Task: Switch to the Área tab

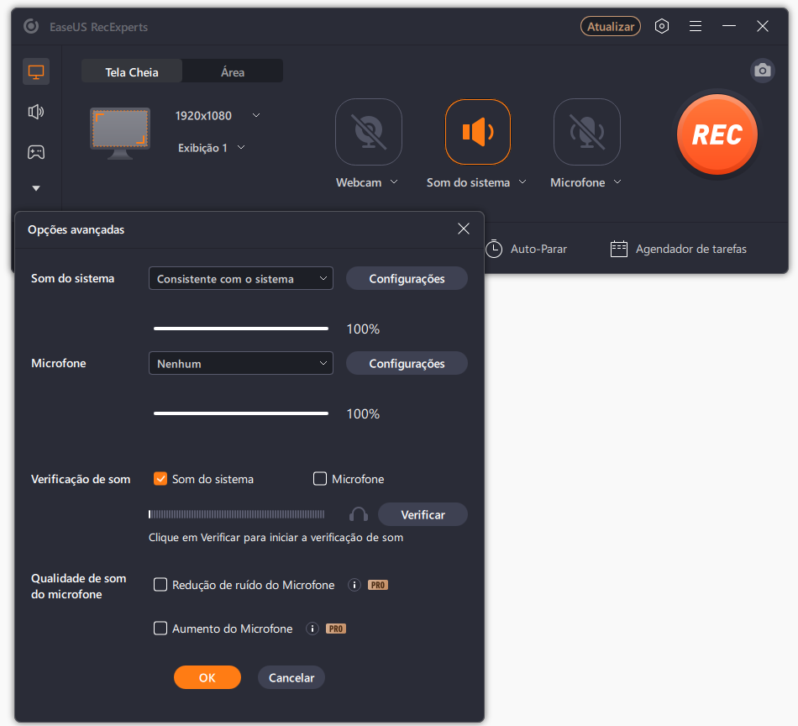Action: coord(233,72)
